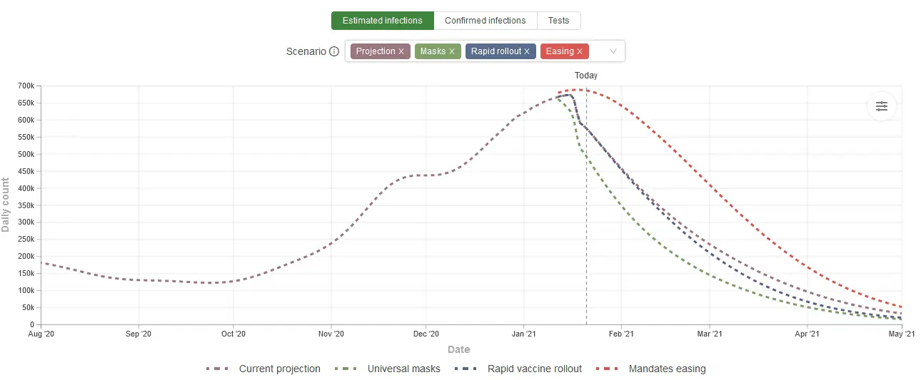Click green Universal masks legend line swatch
The width and height of the screenshot is (921, 380).
click(355, 369)
